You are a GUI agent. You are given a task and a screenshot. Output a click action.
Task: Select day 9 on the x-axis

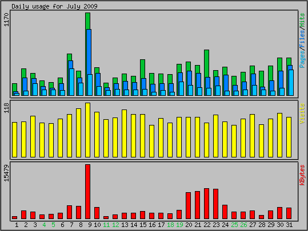[90, 225]
